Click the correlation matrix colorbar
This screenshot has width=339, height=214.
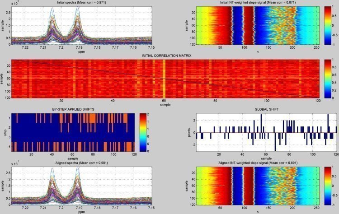pos(327,78)
